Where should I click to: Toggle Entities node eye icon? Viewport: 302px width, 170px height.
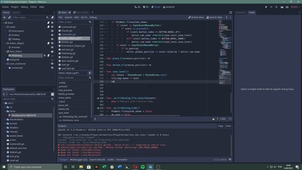coord(52,35)
